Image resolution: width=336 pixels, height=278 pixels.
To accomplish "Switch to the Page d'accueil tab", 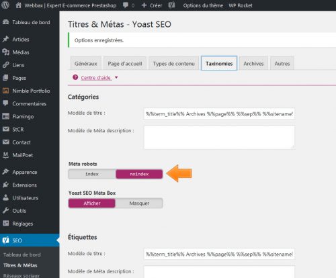I will click(x=125, y=64).
